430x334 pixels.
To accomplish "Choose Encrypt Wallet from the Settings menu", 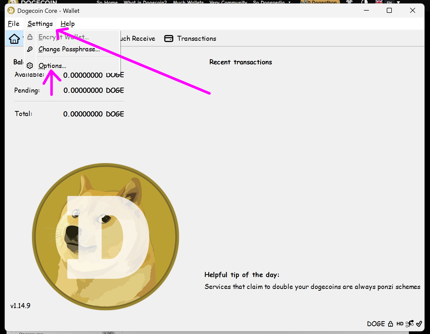I will pyautogui.click(x=72, y=37).
